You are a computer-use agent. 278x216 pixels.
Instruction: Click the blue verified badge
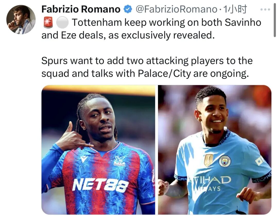tap(128, 9)
